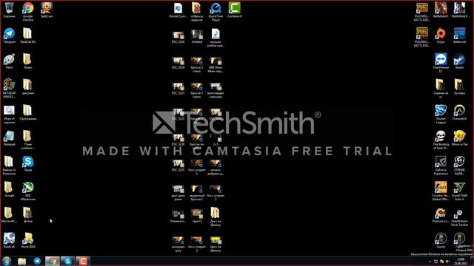Open Telegram from the taskbar
This screenshot has height=266, width=474.
[x=37, y=261]
